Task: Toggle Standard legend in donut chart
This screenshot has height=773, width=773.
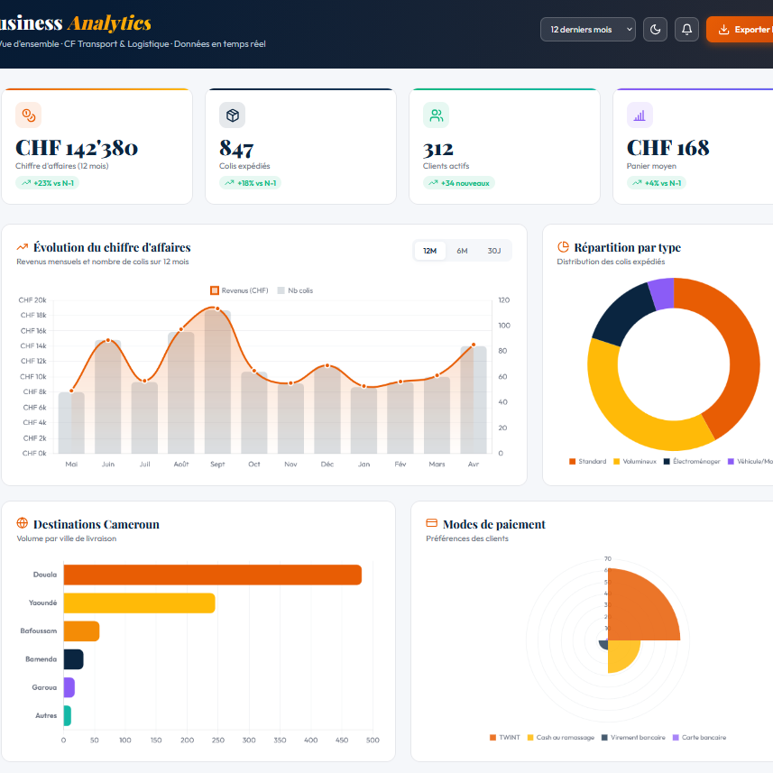Action: (x=587, y=462)
